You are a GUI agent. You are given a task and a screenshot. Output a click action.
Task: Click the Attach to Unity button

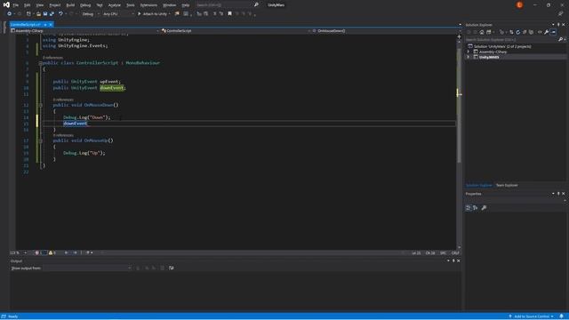click(x=154, y=14)
